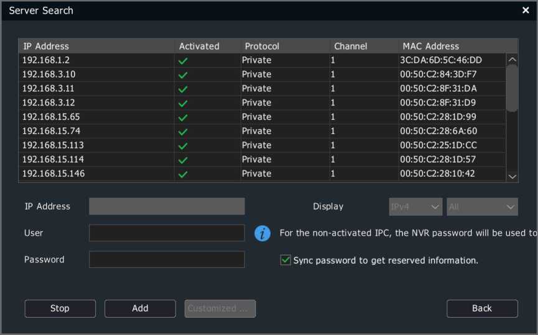Click the device list scrollbar thumb

[x=512, y=88]
